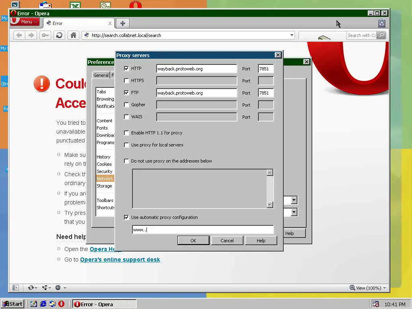The image size is (412, 309).
Task: Launch Opera from quick launch bar
Action: tap(61, 304)
